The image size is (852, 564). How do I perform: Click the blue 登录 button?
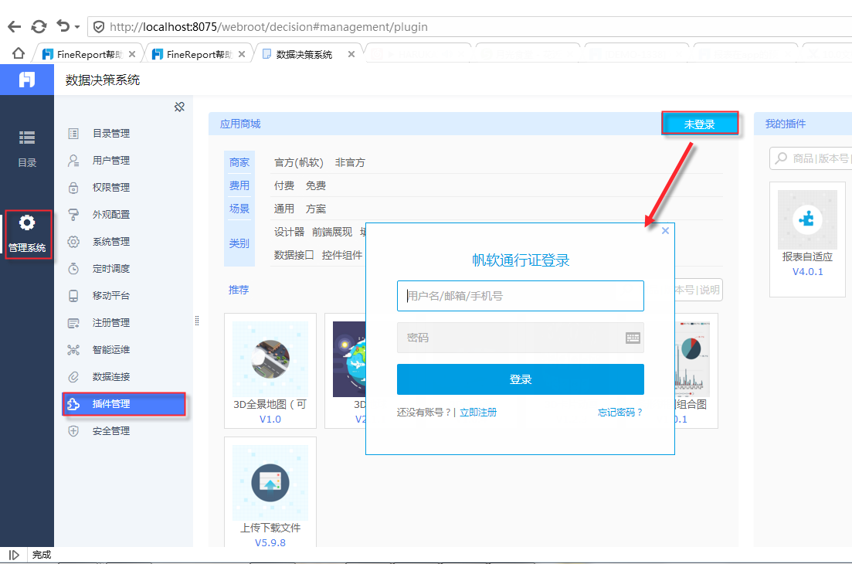pos(520,379)
